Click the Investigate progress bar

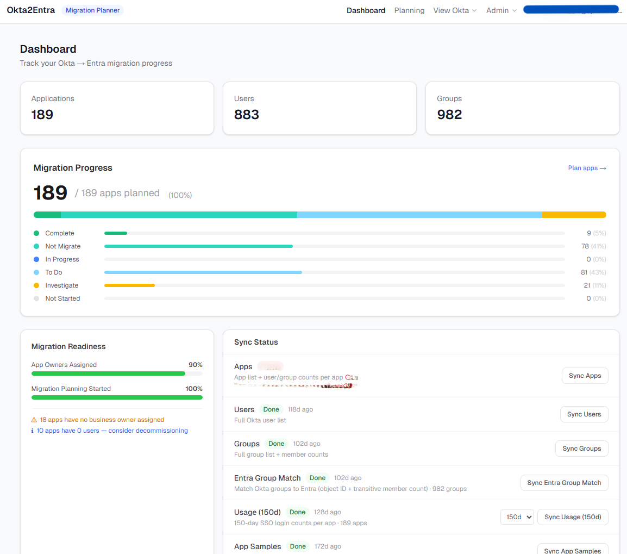(335, 285)
